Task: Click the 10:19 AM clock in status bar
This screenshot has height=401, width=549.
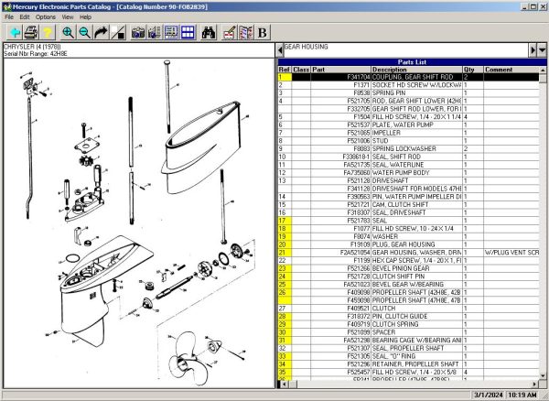Action: point(522,396)
